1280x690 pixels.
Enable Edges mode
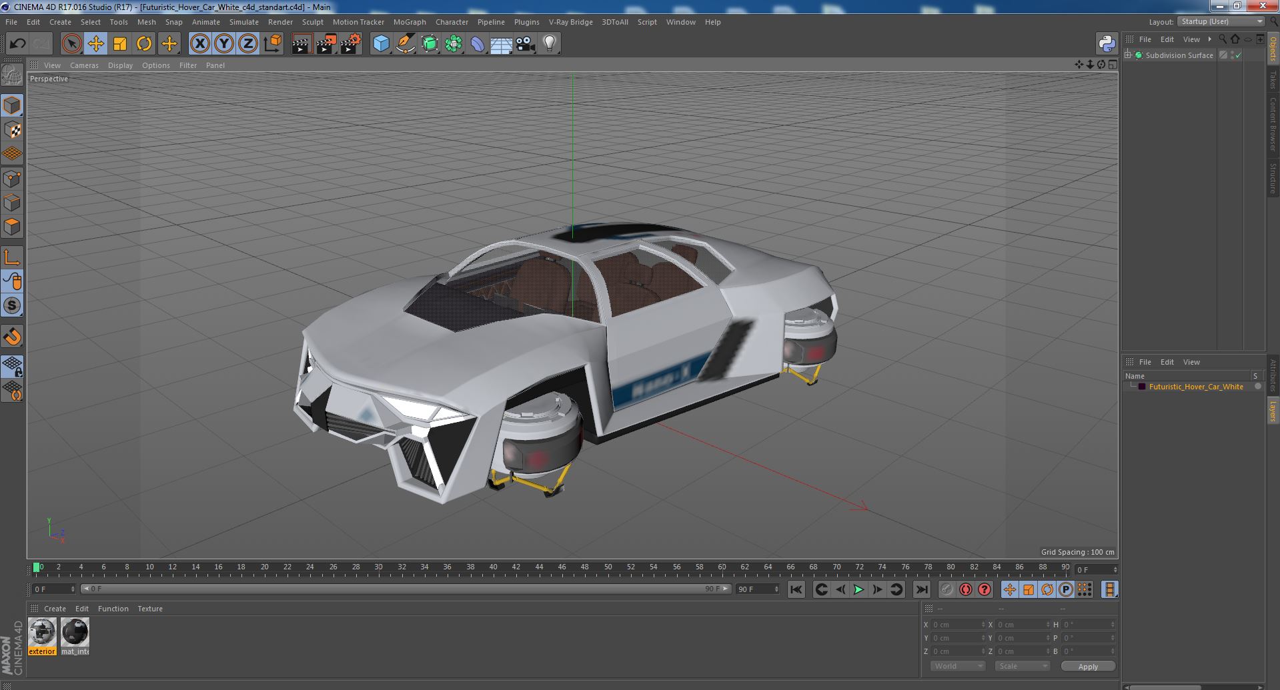click(x=12, y=203)
